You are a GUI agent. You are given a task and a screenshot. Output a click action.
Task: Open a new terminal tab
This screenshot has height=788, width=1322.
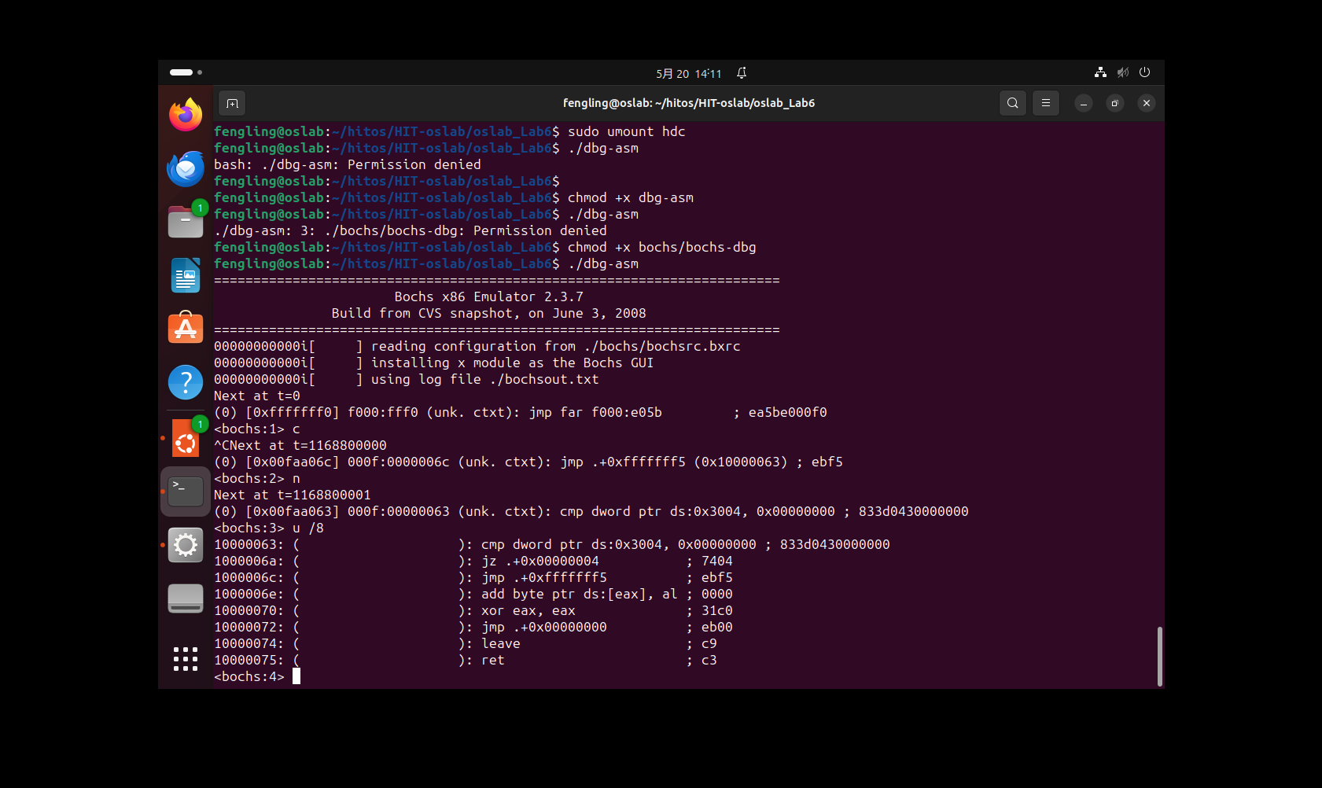[x=232, y=103]
